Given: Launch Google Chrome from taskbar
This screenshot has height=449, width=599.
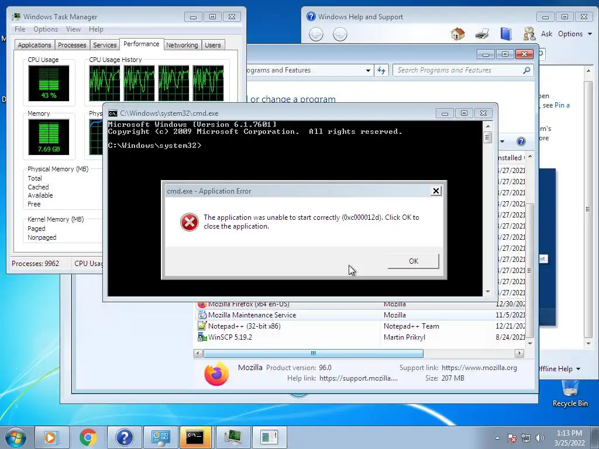Looking at the screenshot, I should [x=88, y=437].
